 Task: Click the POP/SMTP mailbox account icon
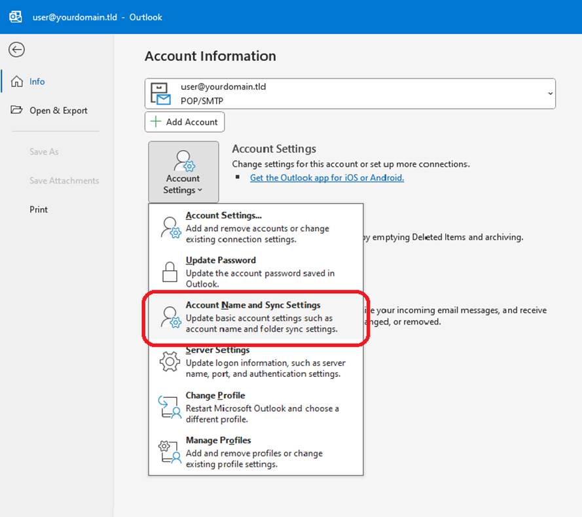click(160, 94)
